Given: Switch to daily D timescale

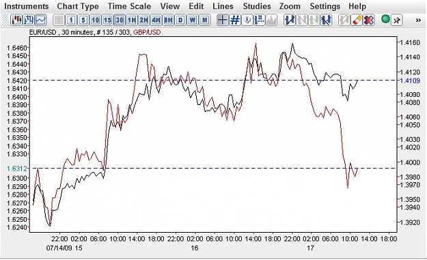Looking at the screenshot, I should tap(180, 20).
